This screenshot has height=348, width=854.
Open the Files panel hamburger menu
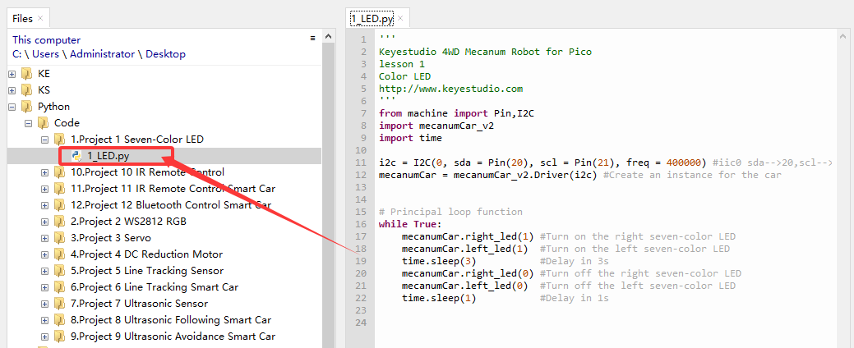[x=312, y=38]
